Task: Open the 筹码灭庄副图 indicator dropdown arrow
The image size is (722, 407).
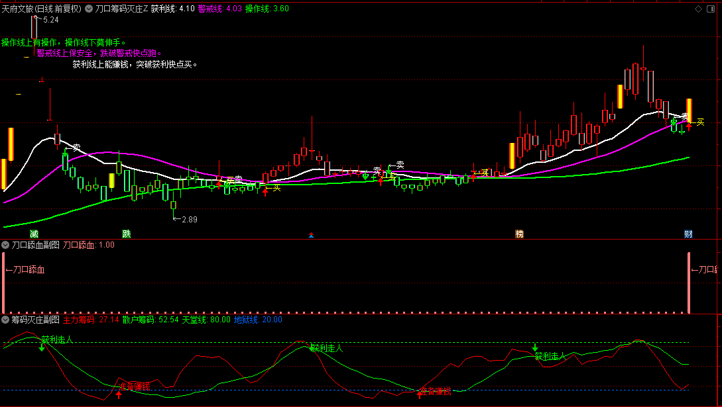Action: [5, 320]
